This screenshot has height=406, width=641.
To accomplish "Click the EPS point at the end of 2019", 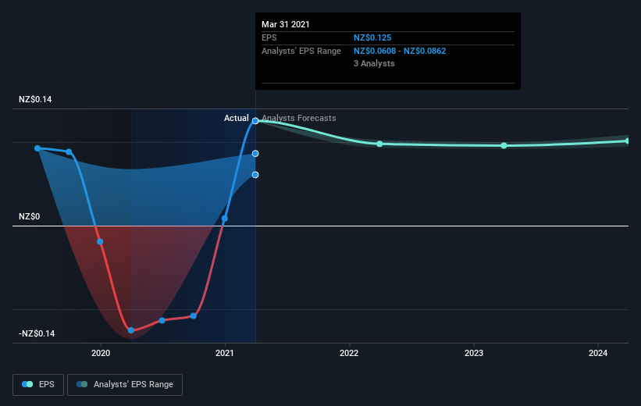I will click(x=69, y=152).
